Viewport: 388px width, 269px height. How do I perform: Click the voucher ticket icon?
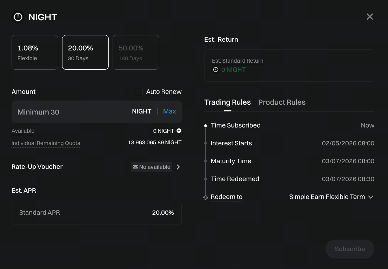point(135,167)
